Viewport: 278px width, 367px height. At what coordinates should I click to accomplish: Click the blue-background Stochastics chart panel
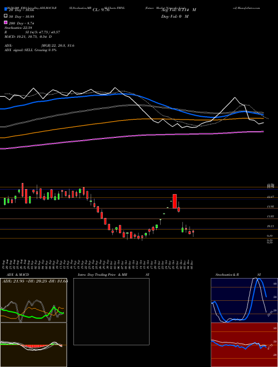(x=244, y=300)
